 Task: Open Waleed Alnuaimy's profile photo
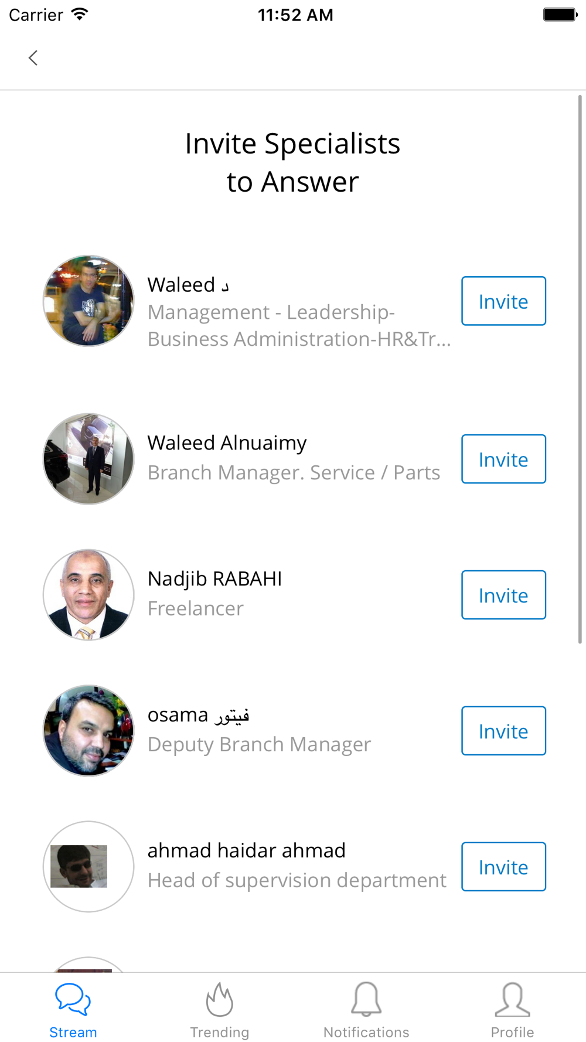pyautogui.click(x=88, y=459)
